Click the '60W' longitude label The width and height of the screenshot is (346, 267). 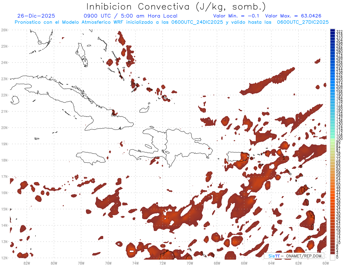coord(325,263)
